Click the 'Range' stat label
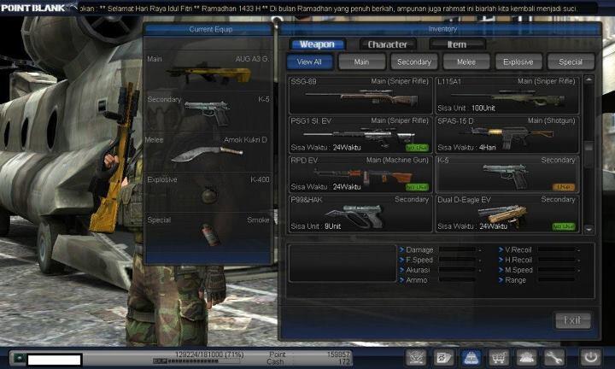This screenshot has width=615, height=369. click(x=515, y=280)
